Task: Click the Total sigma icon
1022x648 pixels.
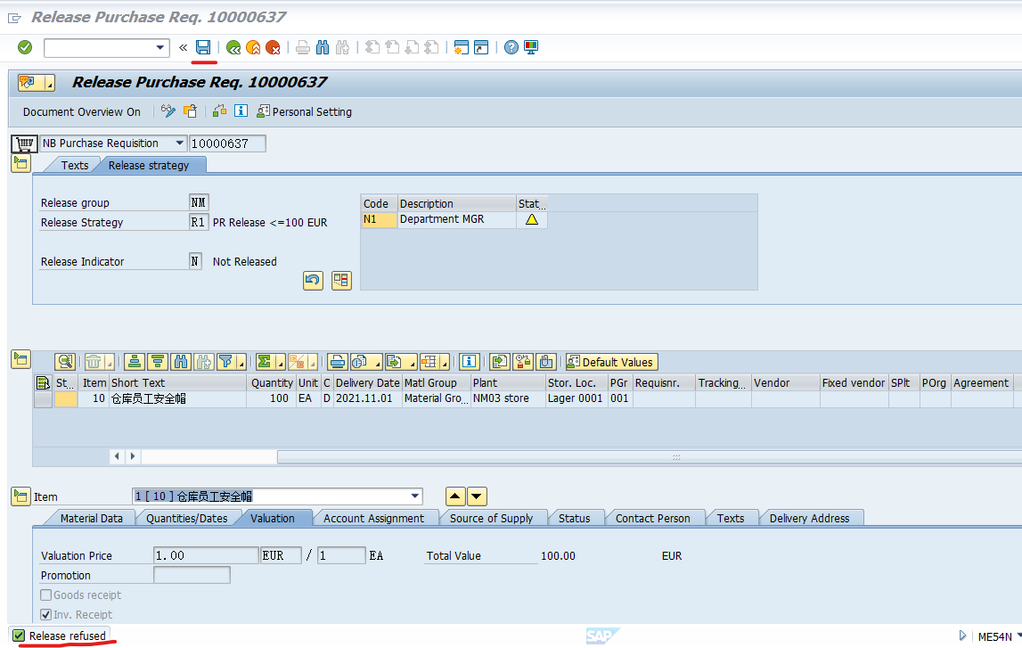Action: point(264,362)
